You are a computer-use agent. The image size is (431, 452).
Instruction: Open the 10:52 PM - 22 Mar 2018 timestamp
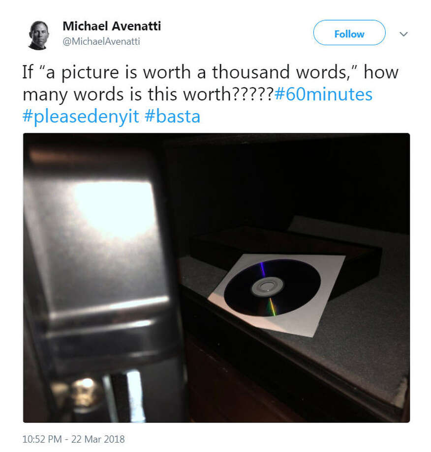click(73, 439)
